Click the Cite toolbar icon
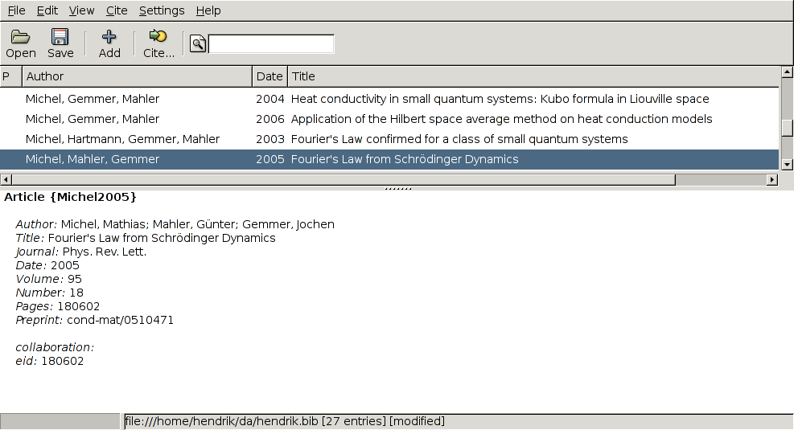This screenshot has height=430, width=794. pyautogui.click(x=158, y=37)
